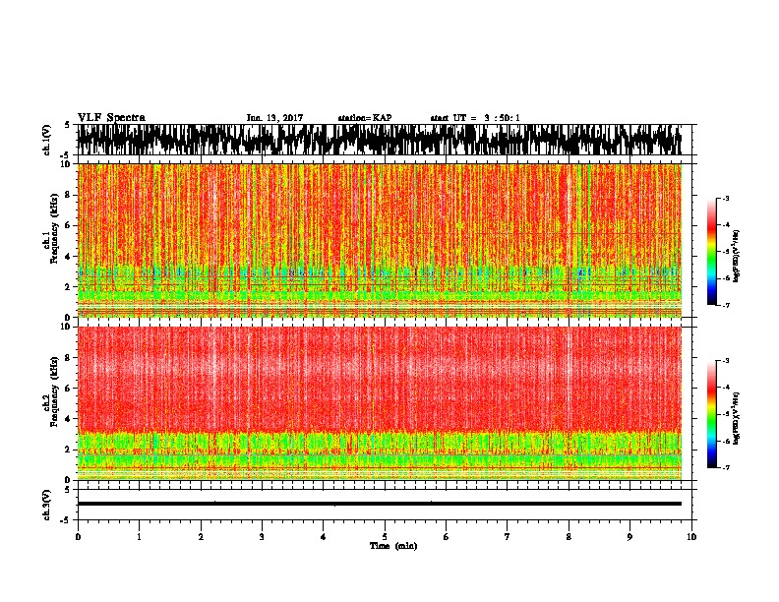The width and height of the screenshot is (779, 602).
Task: Click the "VLF Spectra" plot title
Action: pos(111,118)
